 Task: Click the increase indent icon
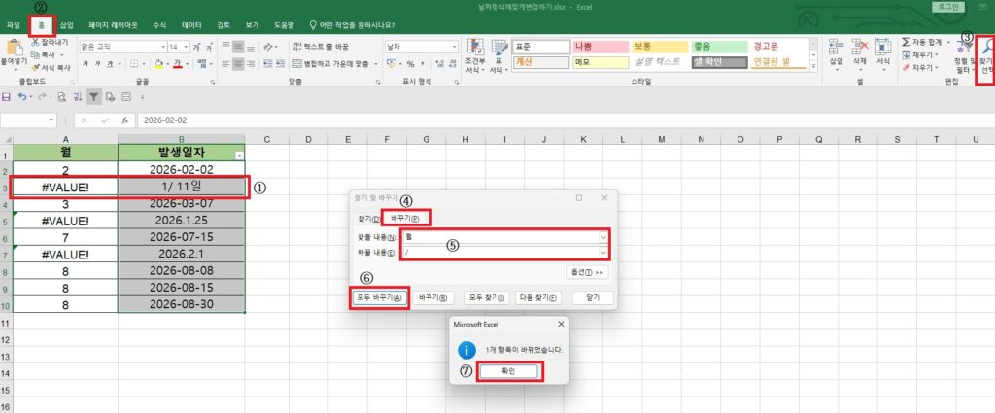point(280,64)
